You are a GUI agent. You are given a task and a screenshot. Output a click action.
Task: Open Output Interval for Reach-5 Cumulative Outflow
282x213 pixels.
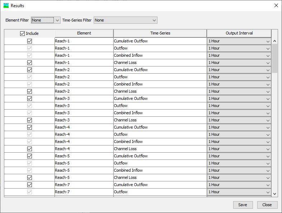coord(239,156)
